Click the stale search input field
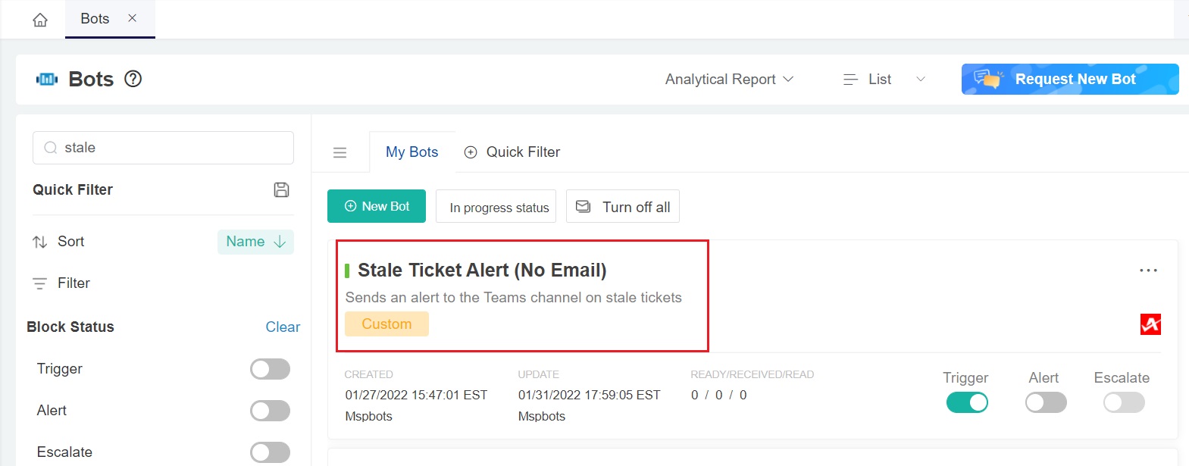Image resolution: width=1189 pixels, height=466 pixels. [x=163, y=147]
